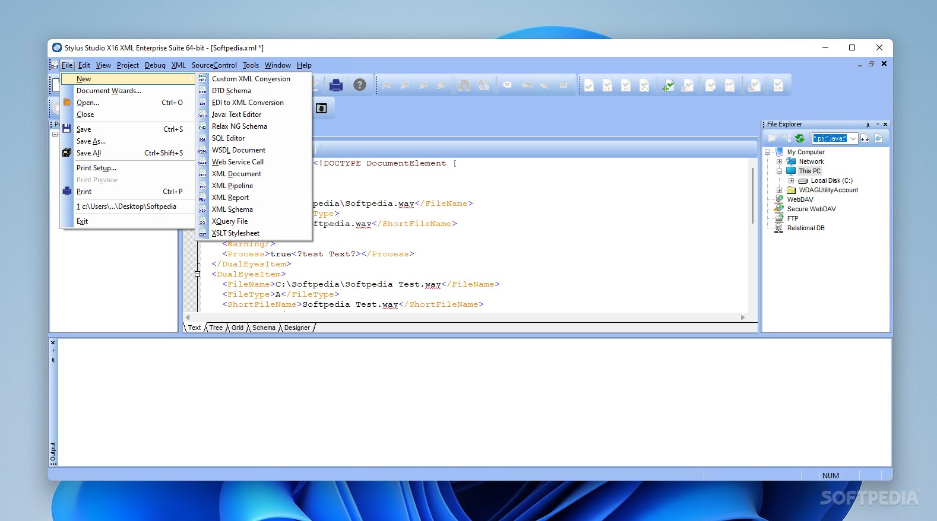Click Print Setup... in File menu
Image resolution: width=937 pixels, height=521 pixels.
pos(96,168)
